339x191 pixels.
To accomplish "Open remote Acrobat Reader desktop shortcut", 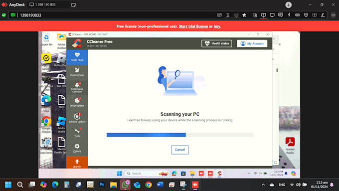I will [x=290, y=145].
